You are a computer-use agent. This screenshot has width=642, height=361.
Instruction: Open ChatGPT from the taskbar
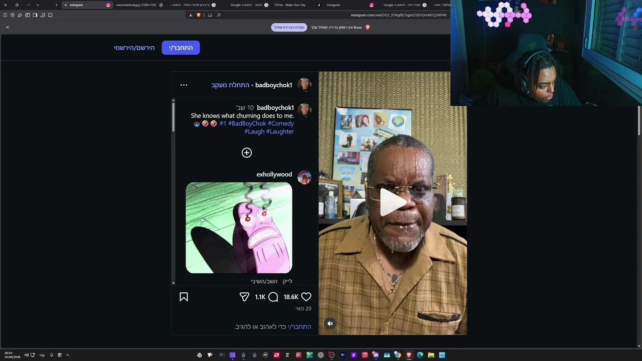pos(320,355)
